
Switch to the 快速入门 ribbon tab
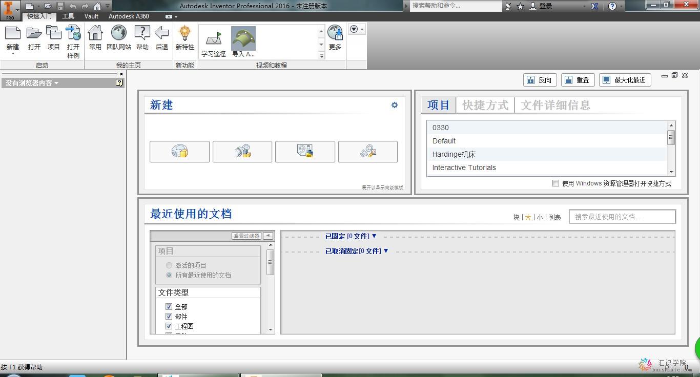39,16
